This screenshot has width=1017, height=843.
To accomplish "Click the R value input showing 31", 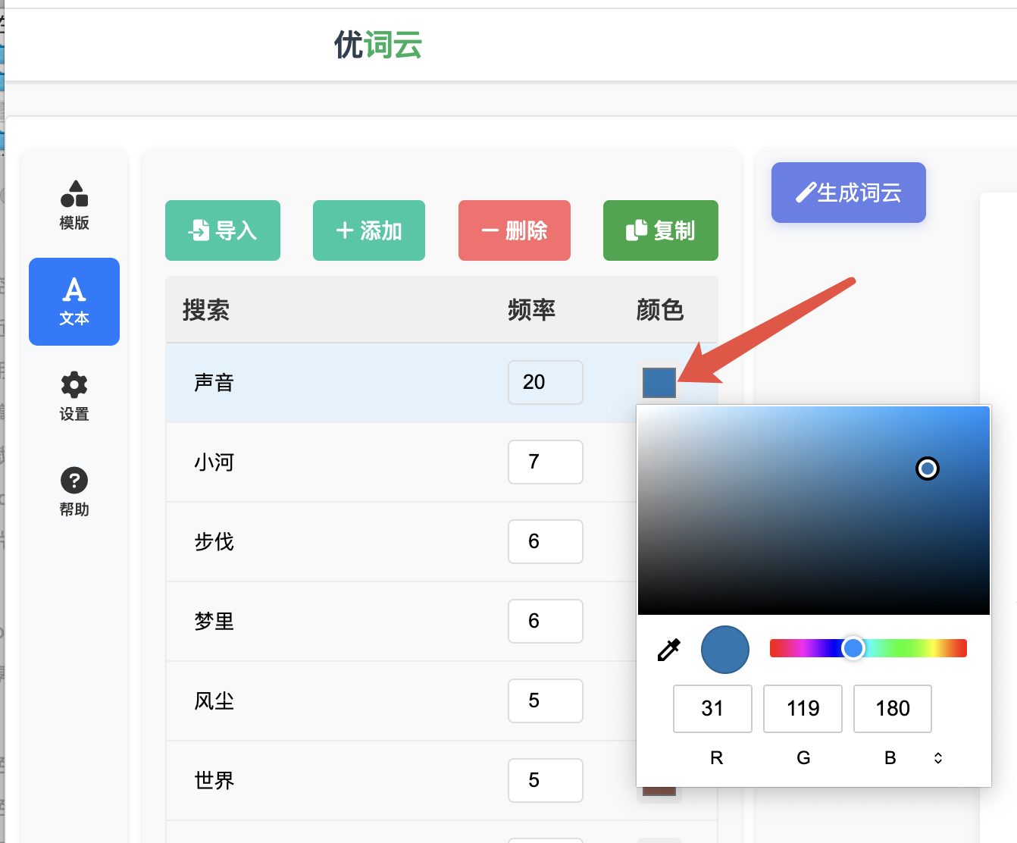I will click(x=712, y=709).
